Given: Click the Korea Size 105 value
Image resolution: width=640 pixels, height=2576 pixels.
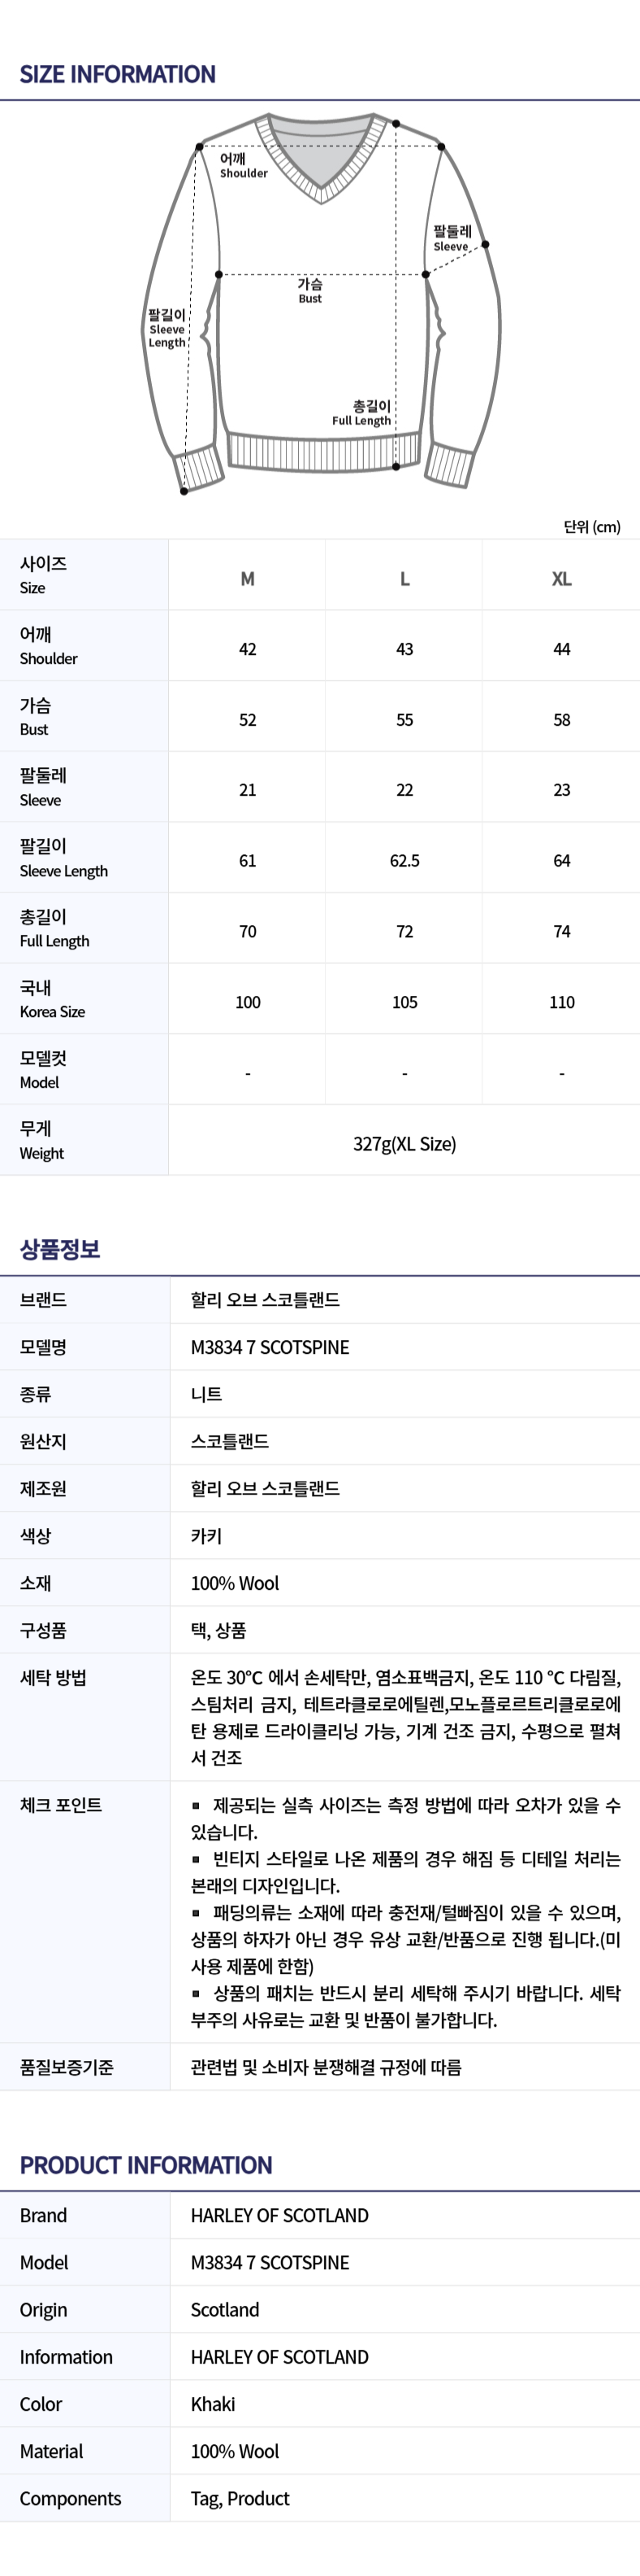Looking at the screenshot, I should click(x=404, y=1002).
